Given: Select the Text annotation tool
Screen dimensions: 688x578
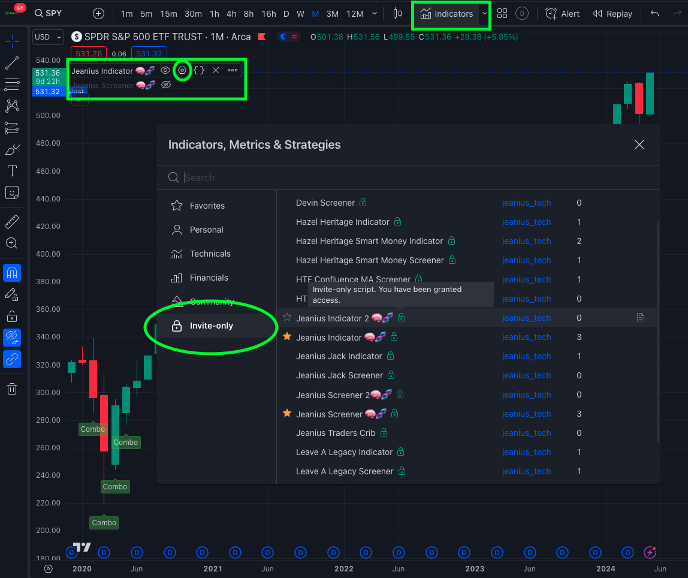Looking at the screenshot, I should point(12,171).
